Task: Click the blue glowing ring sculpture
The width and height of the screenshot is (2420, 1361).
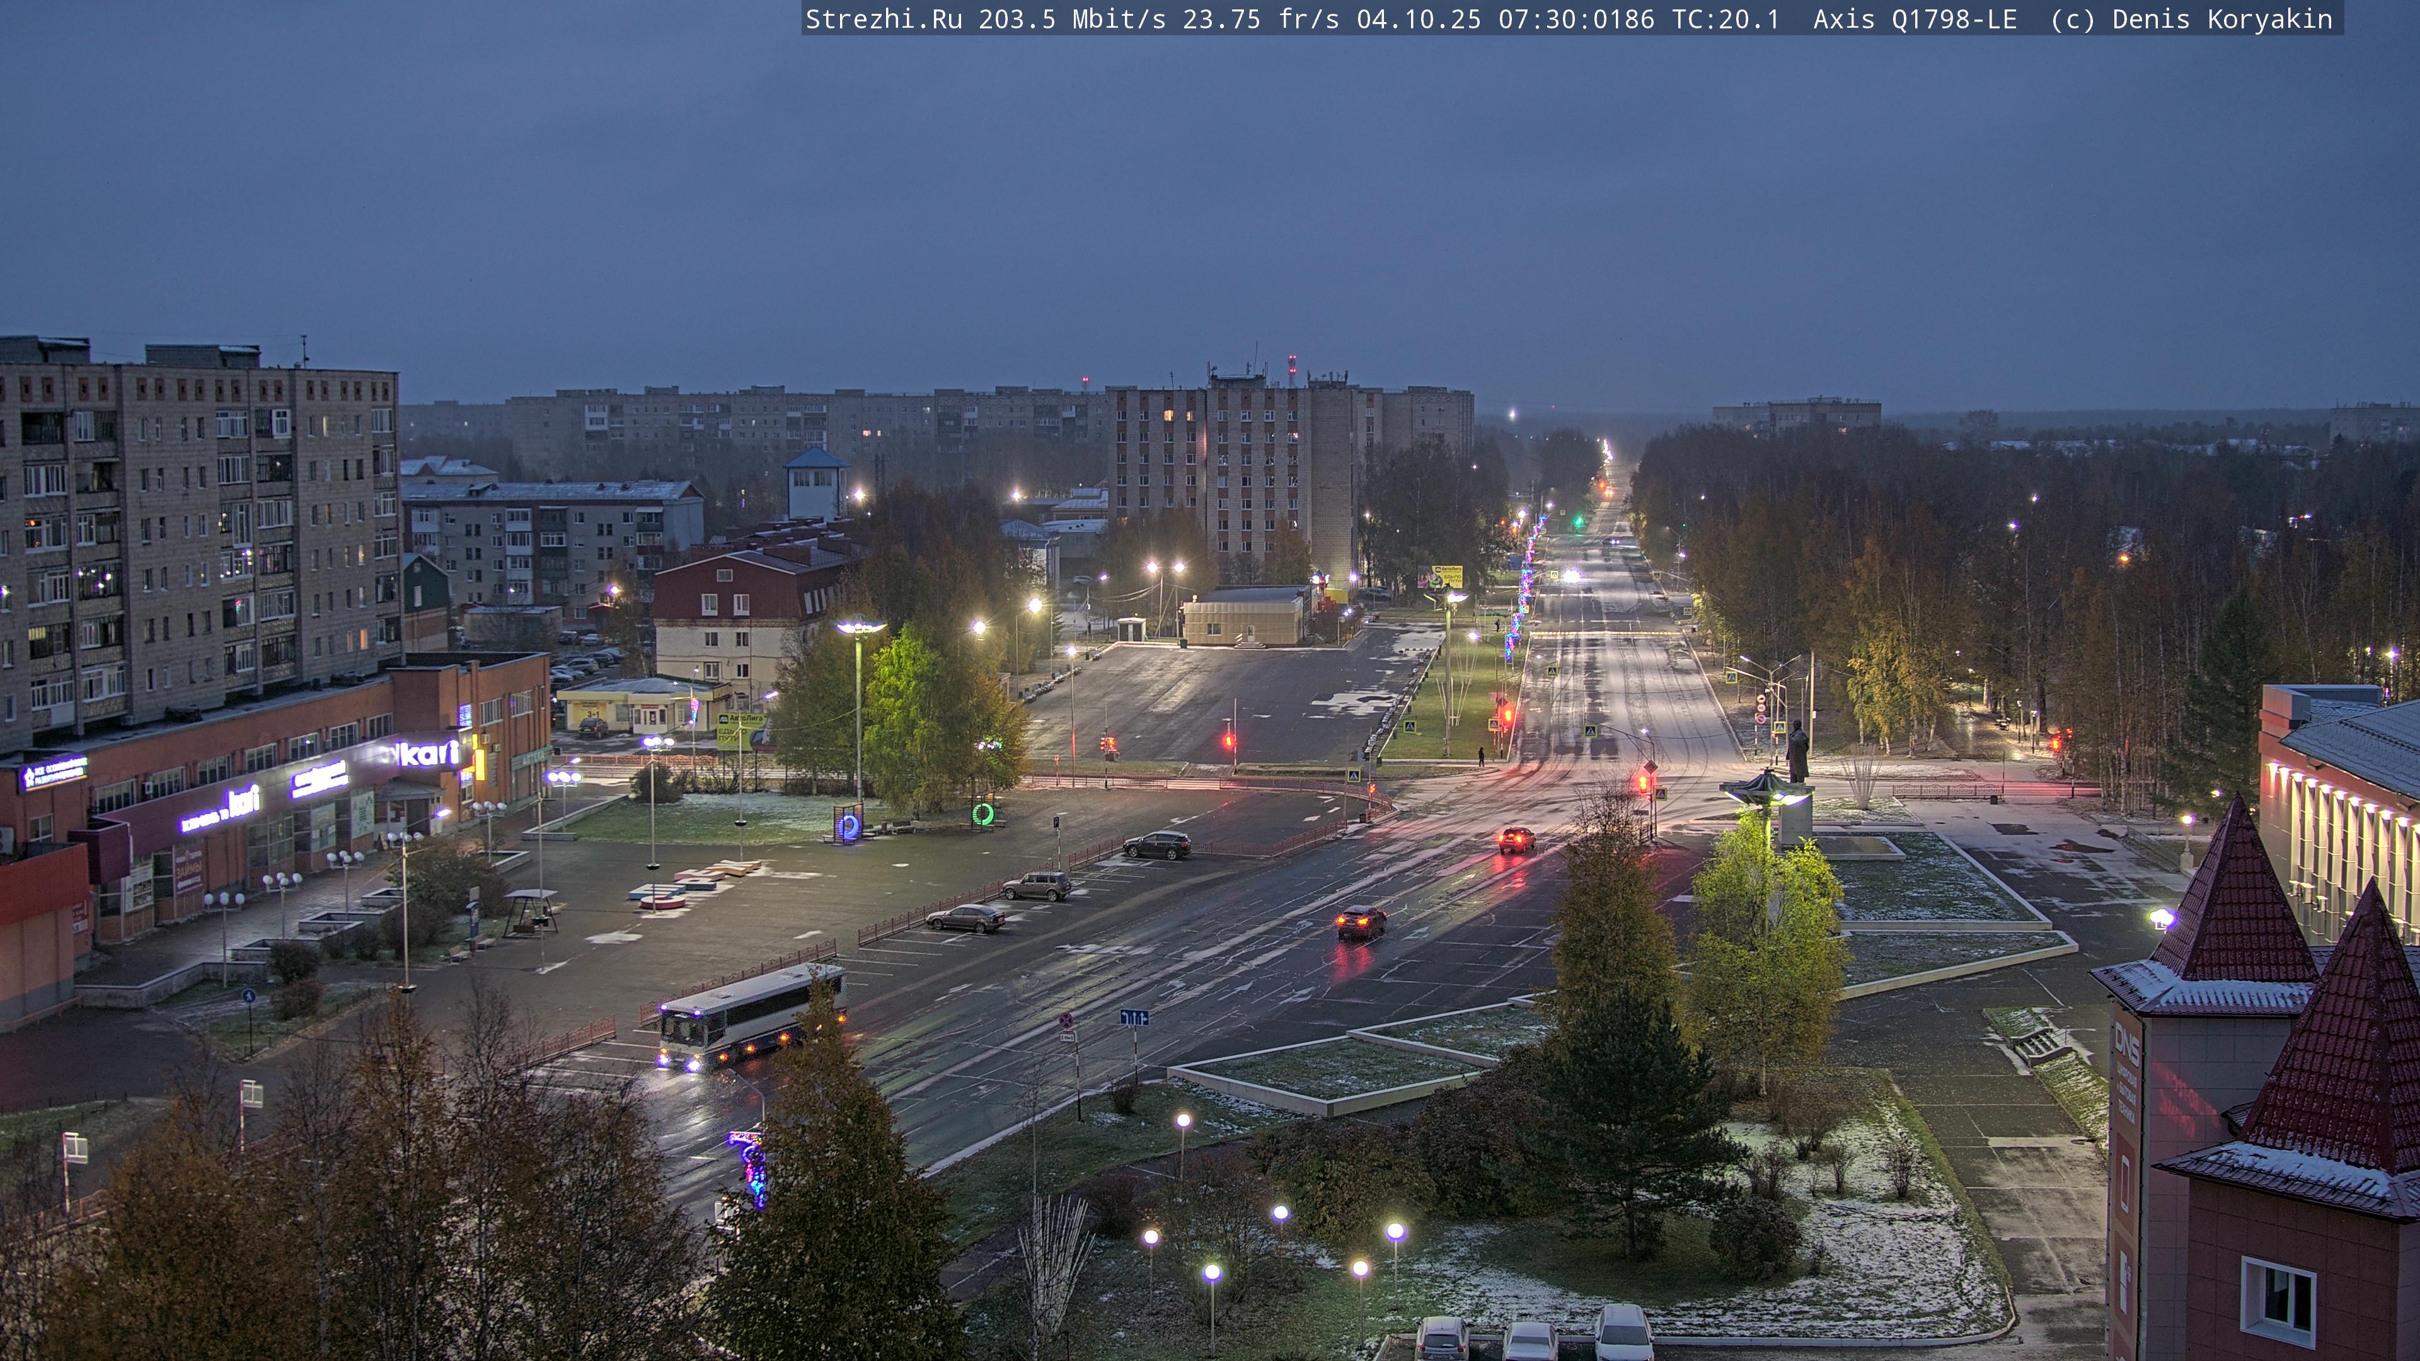Action: (848, 827)
